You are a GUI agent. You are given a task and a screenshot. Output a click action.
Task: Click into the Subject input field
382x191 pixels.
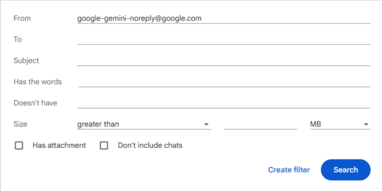(x=223, y=61)
